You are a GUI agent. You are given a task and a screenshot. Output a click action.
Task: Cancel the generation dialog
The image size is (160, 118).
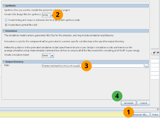pos(143,103)
